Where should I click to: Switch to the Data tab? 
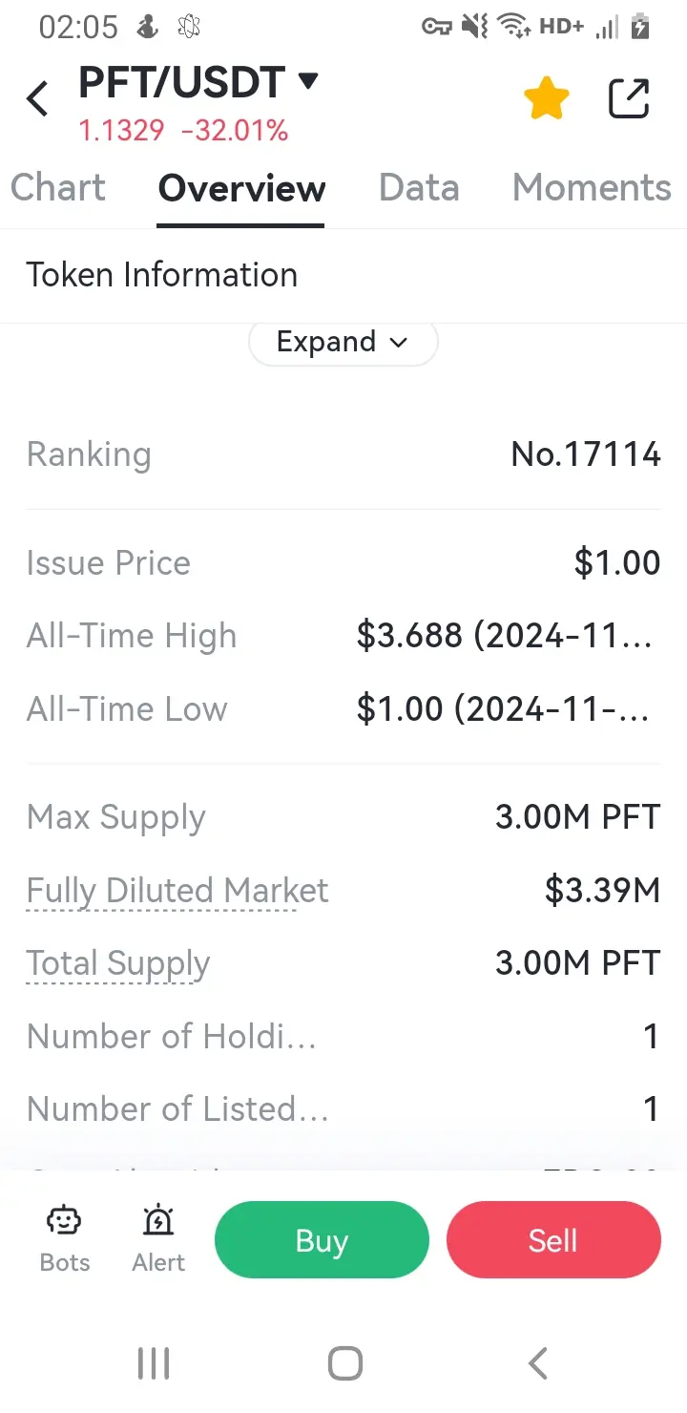click(x=419, y=188)
